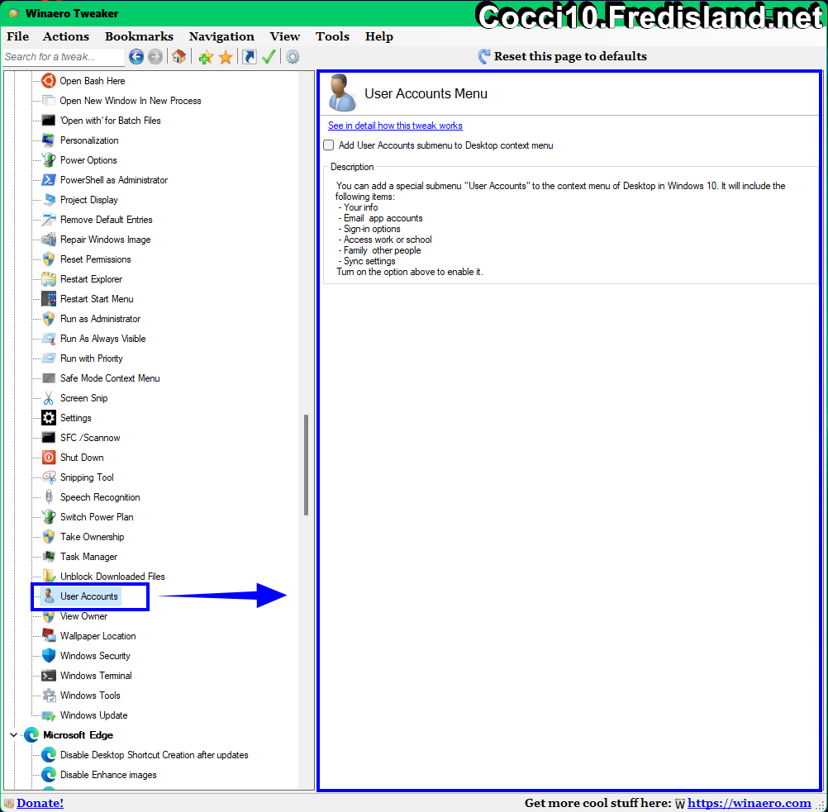Click the Add bookmark star-plus icon
The width and height of the screenshot is (828, 812).
tap(206, 57)
